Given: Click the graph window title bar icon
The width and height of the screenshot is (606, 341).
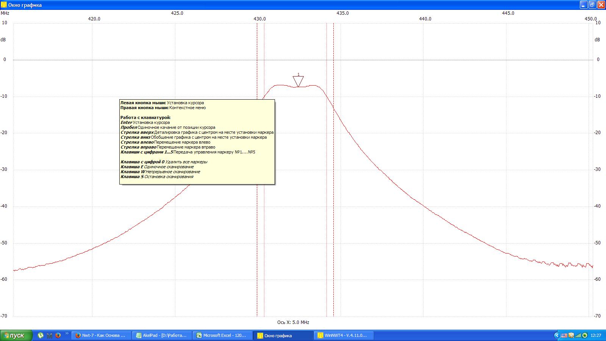Looking at the screenshot, I should tap(4, 5).
